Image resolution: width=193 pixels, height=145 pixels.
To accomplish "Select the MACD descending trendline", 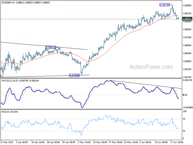I will tap(145, 84).
